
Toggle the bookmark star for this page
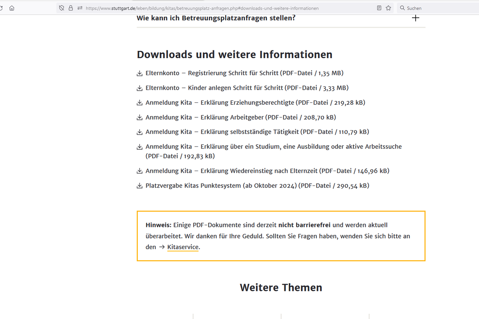[x=388, y=8]
